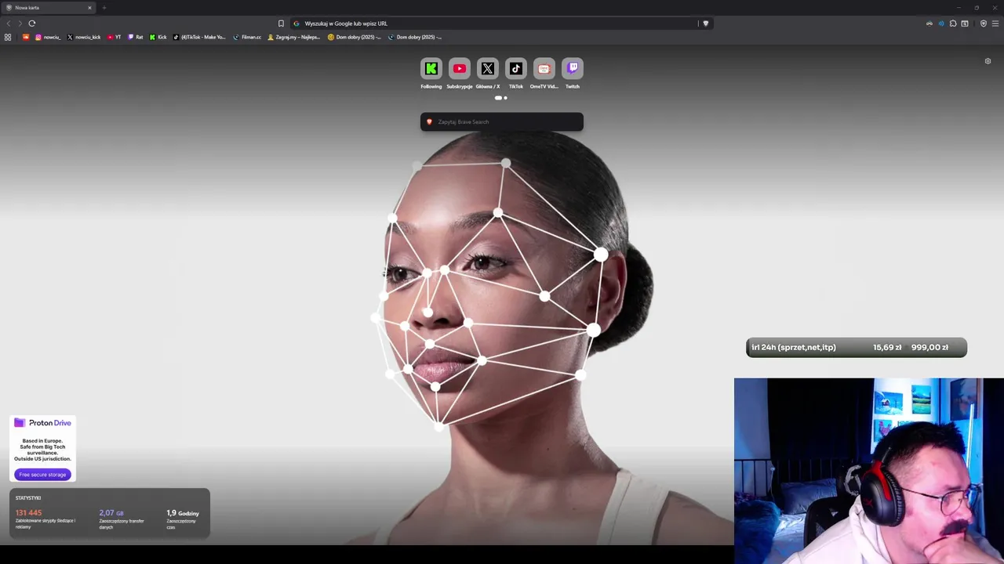1004x564 pixels.
Task: Click the Brave icon in search box
Action: pos(429,122)
